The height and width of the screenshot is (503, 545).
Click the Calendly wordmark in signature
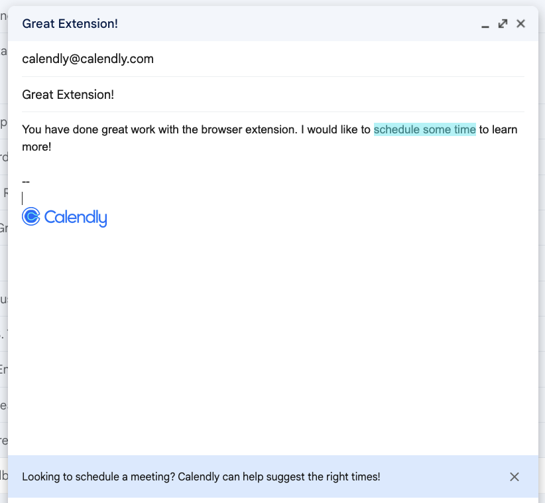coord(76,217)
